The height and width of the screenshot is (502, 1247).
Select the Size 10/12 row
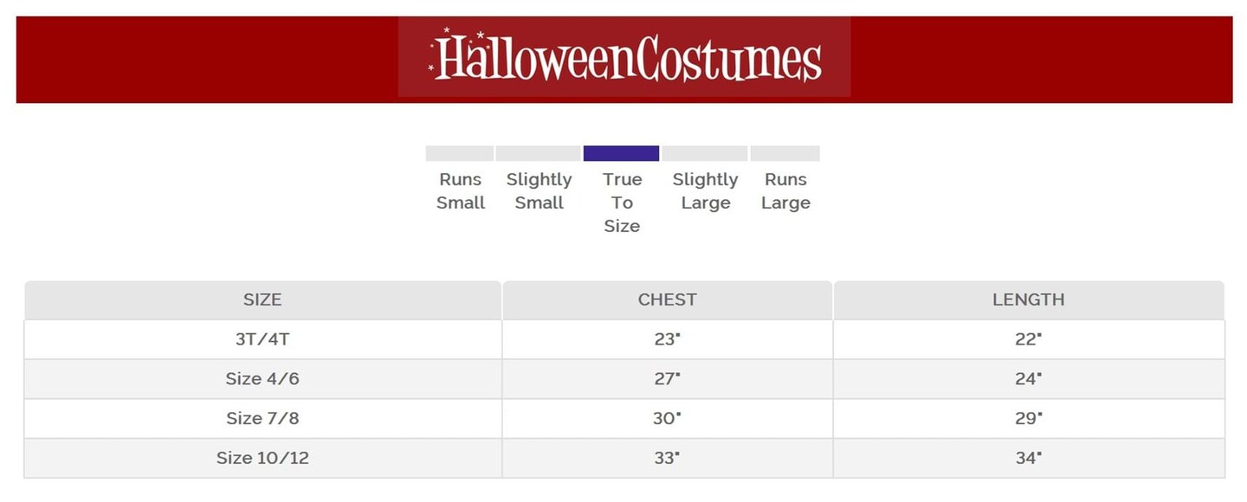pyautogui.click(x=262, y=458)
